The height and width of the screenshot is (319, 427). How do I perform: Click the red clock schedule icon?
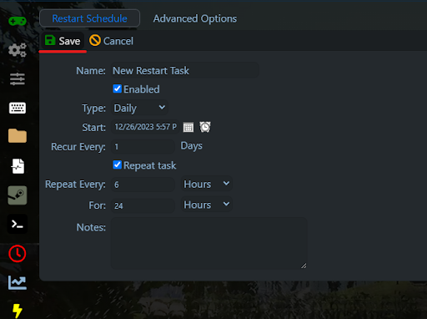point(18,254)
